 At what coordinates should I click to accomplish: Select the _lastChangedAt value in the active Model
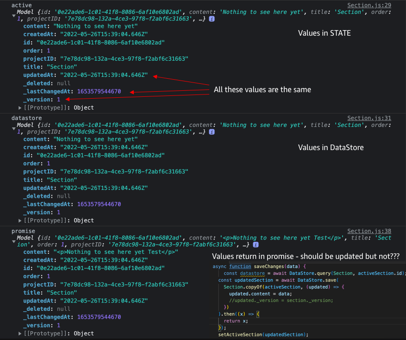[98, 91]
